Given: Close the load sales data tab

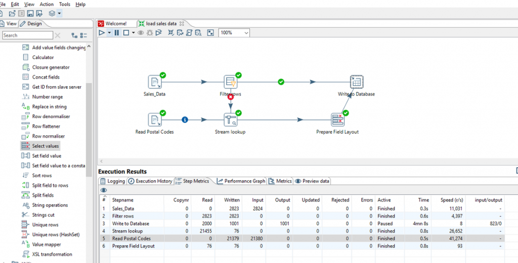Looking at the screenshot, I should point(182,23).
